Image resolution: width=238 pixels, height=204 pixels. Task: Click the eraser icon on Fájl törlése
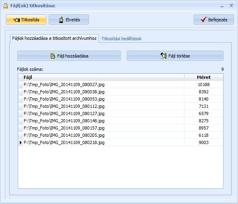click(x=163, y=56)
